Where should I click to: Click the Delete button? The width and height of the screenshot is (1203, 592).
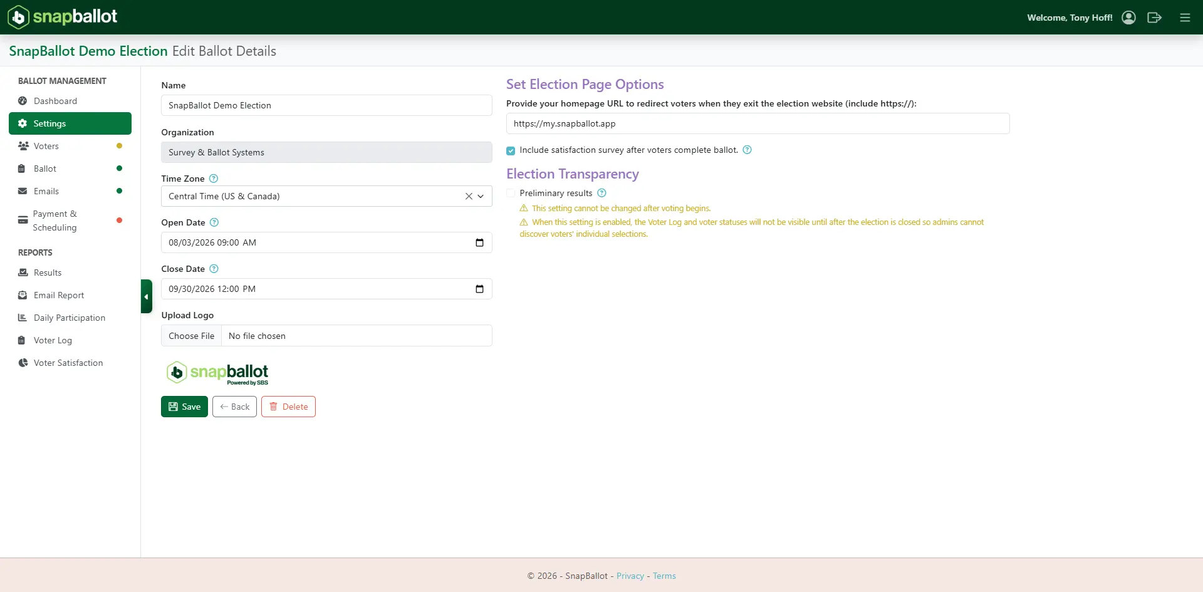coord(288,407)
